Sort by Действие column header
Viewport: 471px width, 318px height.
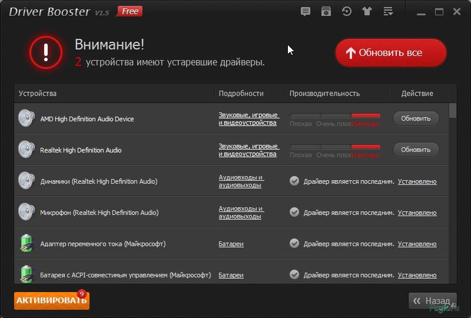pos(417,94)
